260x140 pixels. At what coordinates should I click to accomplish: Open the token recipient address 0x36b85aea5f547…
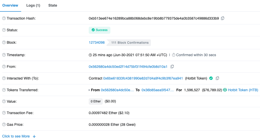pyautogui.click(x=158, y=90)
